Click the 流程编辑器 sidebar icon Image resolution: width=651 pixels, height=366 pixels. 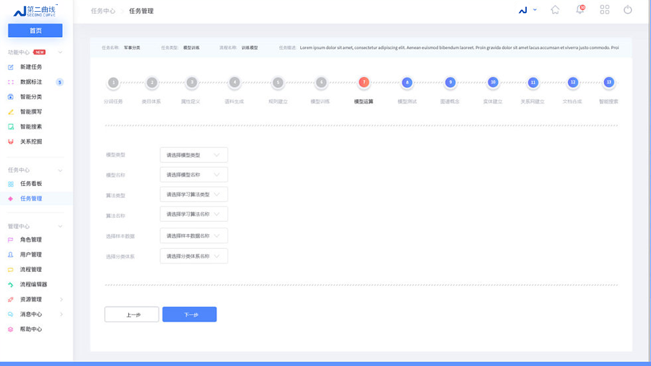point(11,284)
